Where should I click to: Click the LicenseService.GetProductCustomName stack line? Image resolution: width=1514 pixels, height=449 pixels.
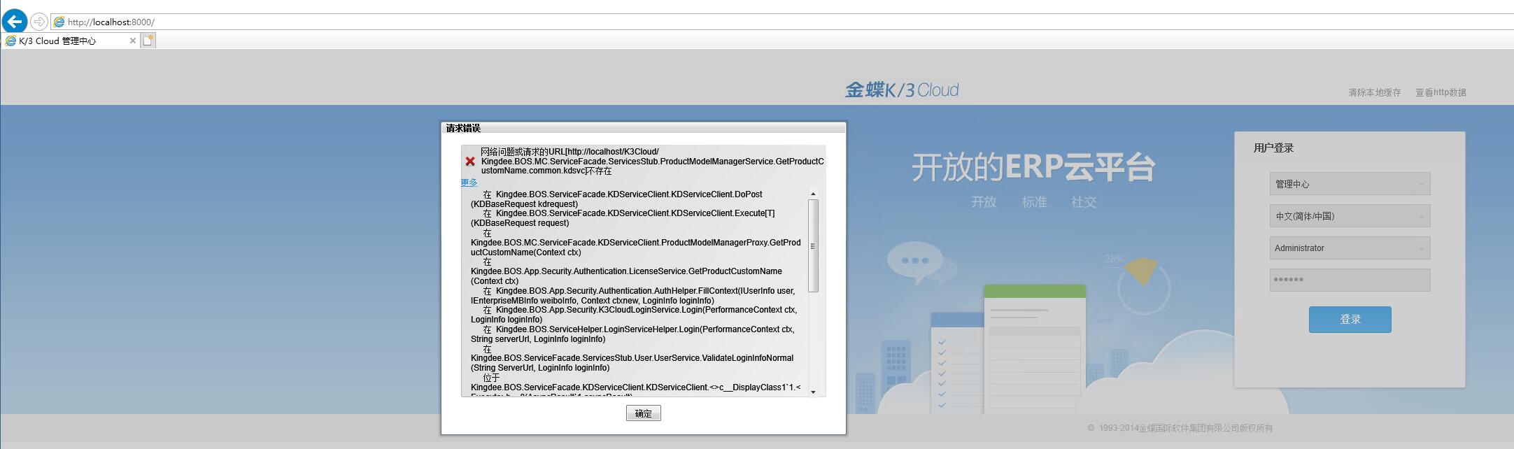[626, 271]
